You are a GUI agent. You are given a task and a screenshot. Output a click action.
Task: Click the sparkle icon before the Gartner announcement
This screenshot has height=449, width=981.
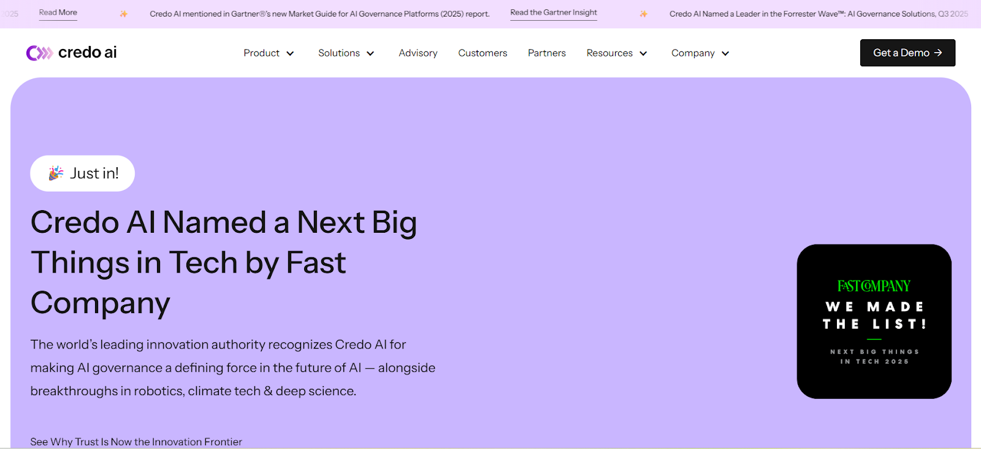click(x=123, y=13)
